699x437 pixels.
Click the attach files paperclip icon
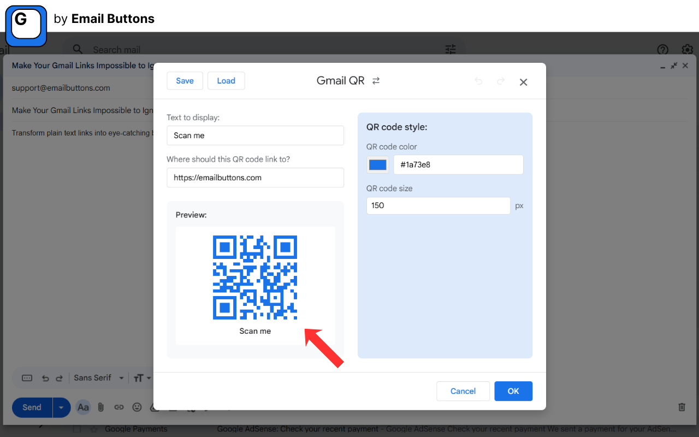101,407
